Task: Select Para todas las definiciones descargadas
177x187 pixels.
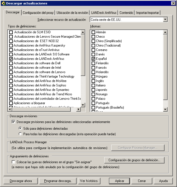Action: [20, 134]
